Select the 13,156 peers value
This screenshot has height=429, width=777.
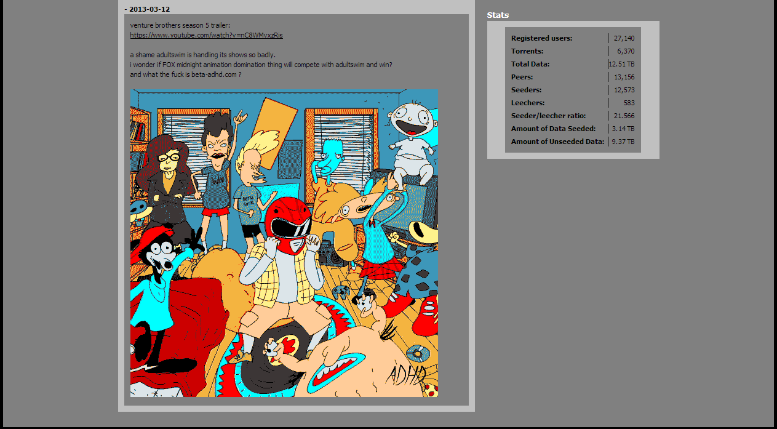point(624,77)
